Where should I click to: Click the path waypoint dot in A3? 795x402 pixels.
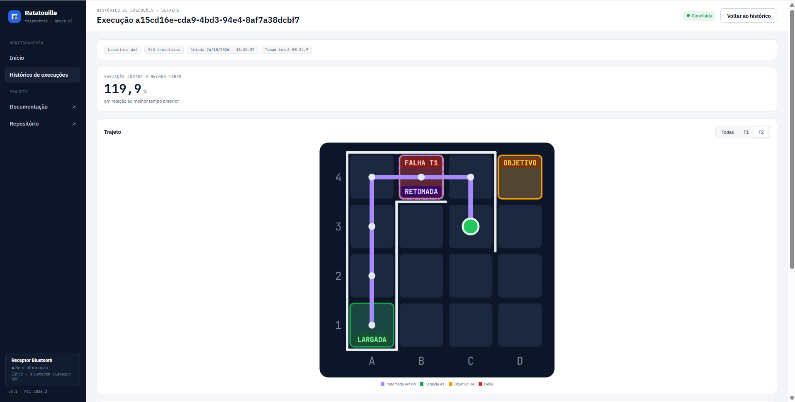372,226
